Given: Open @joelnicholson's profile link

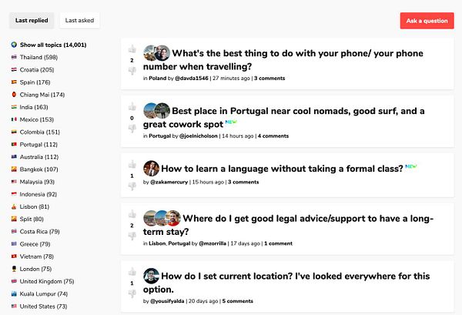Looking at the screenshot, I should click(x=198, y=136).
